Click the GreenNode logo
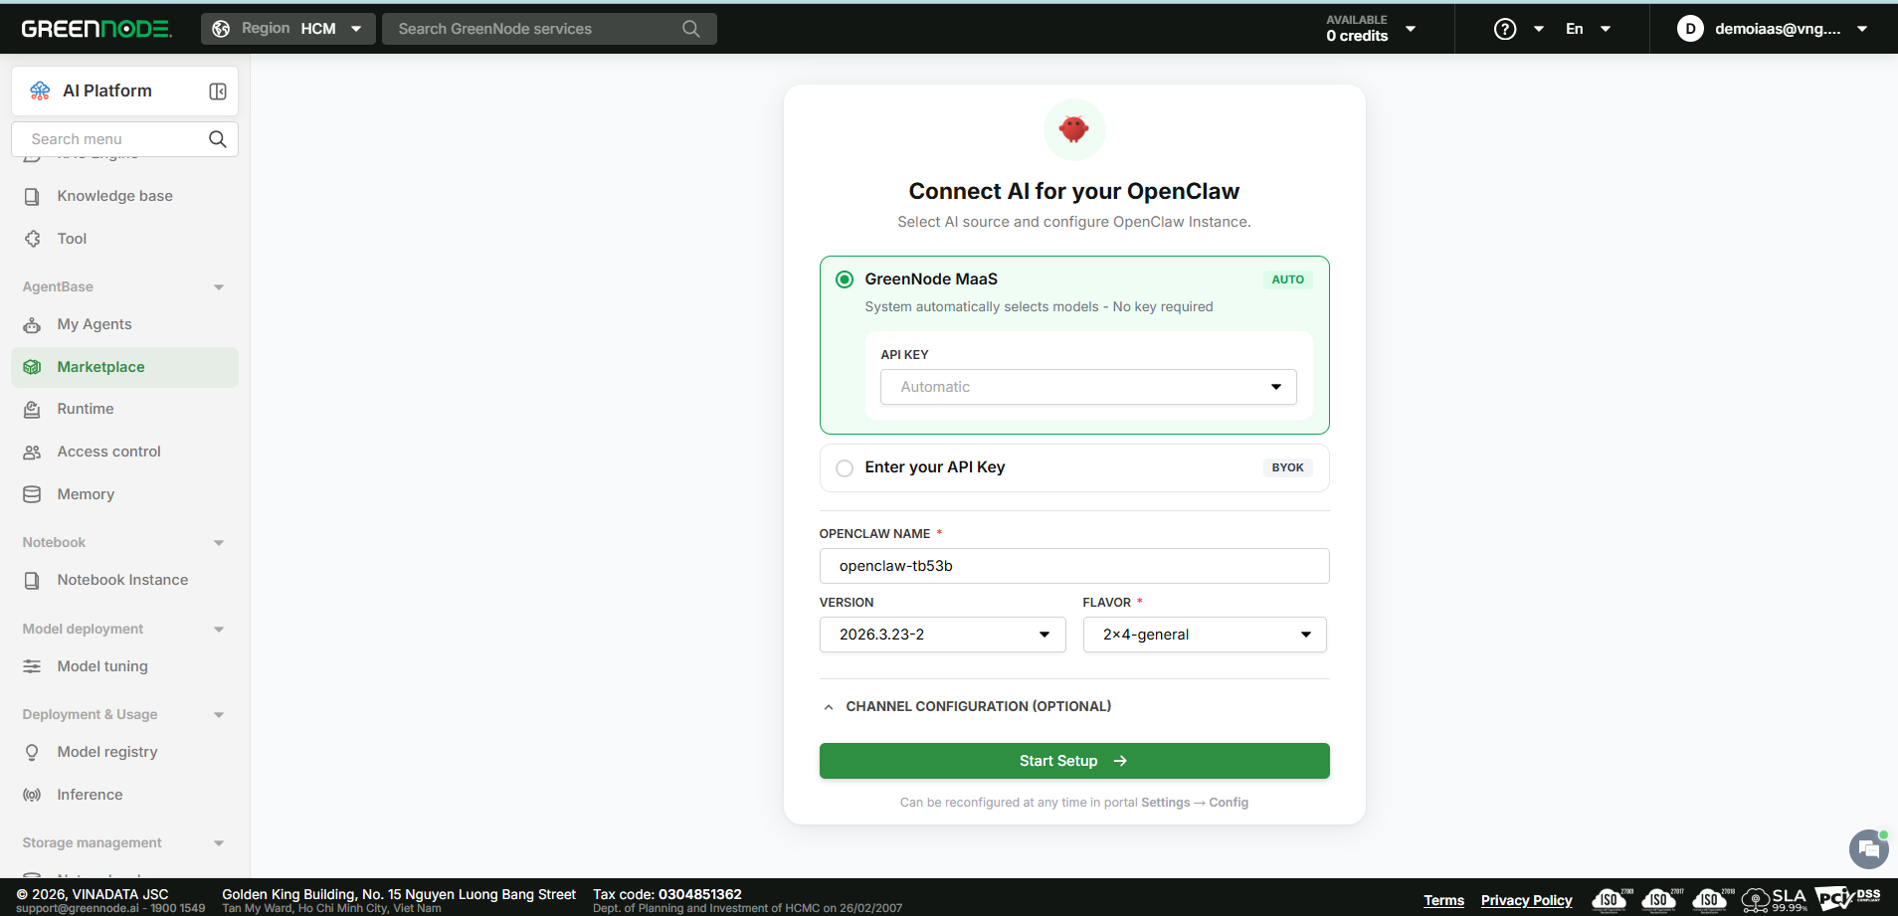The height and width of the screenshot is (916, 1898). coord(96,29)
